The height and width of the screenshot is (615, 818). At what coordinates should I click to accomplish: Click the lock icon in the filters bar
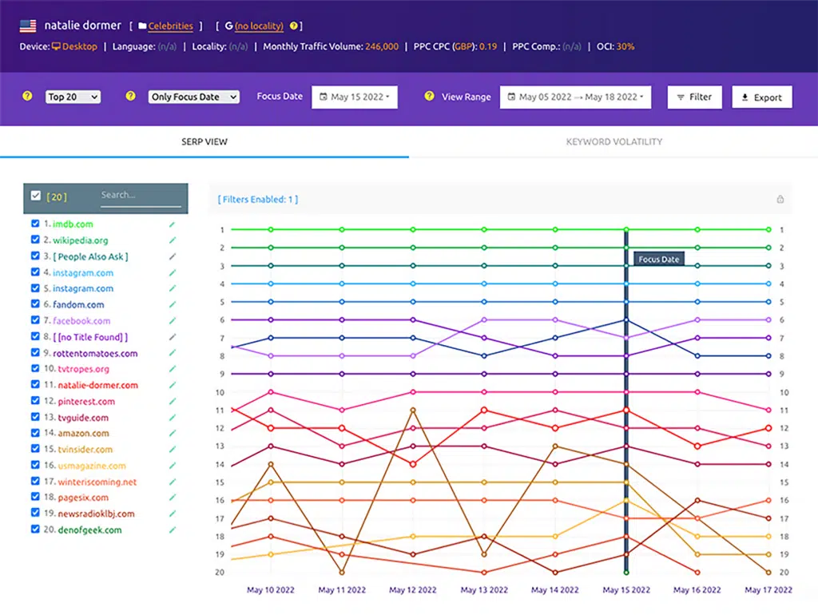[x=780, y=200]
